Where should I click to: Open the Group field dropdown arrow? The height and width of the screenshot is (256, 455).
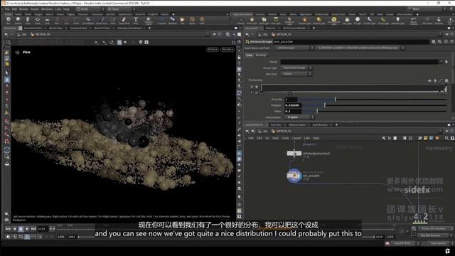pos(441,62)
